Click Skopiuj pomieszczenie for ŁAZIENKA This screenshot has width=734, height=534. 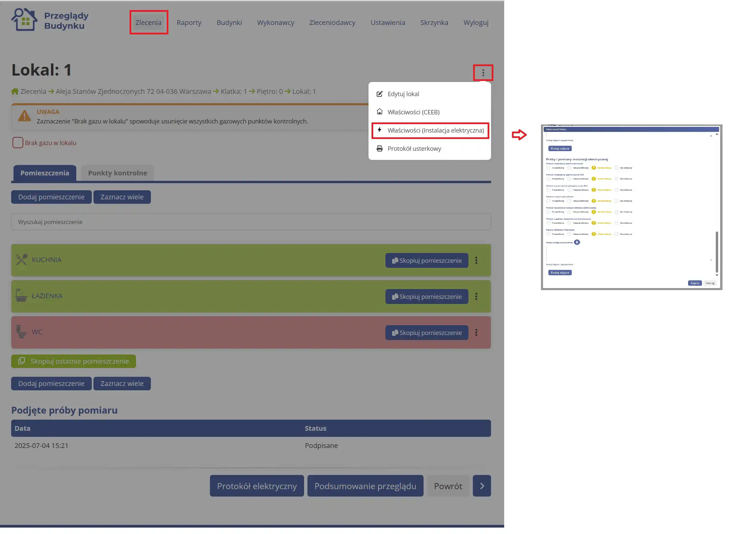point(427,296)
